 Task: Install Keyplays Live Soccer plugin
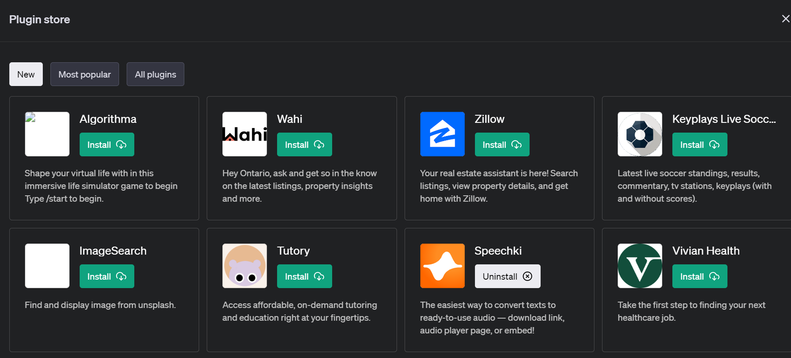[699, 144]
